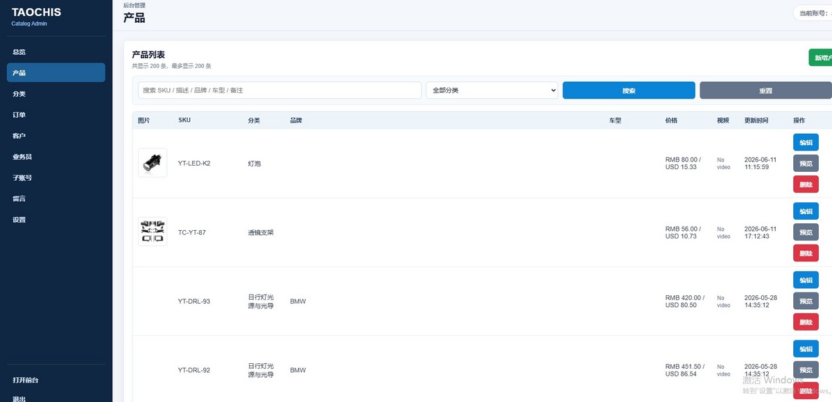Click 预览 for the YT-LED-K2 row
Screen dimensions: 832x402
[x=806, y=164]
